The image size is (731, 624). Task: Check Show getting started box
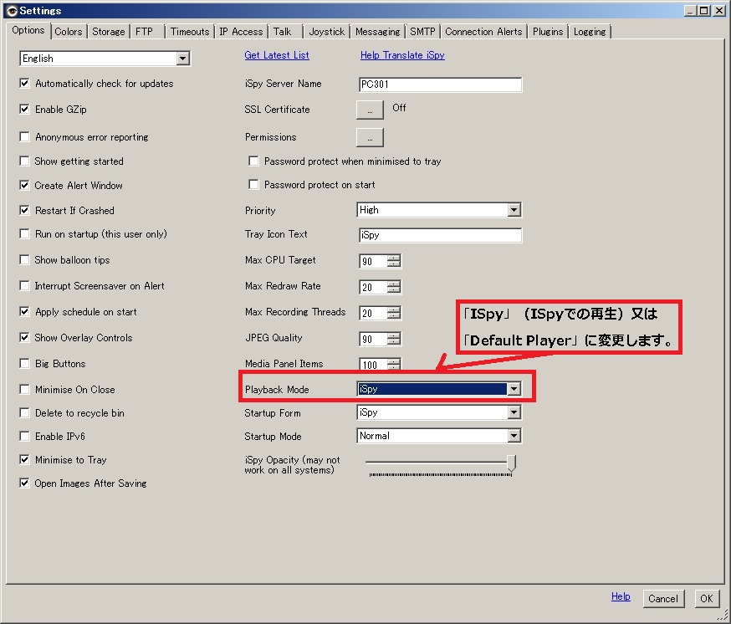coord(24,161)
